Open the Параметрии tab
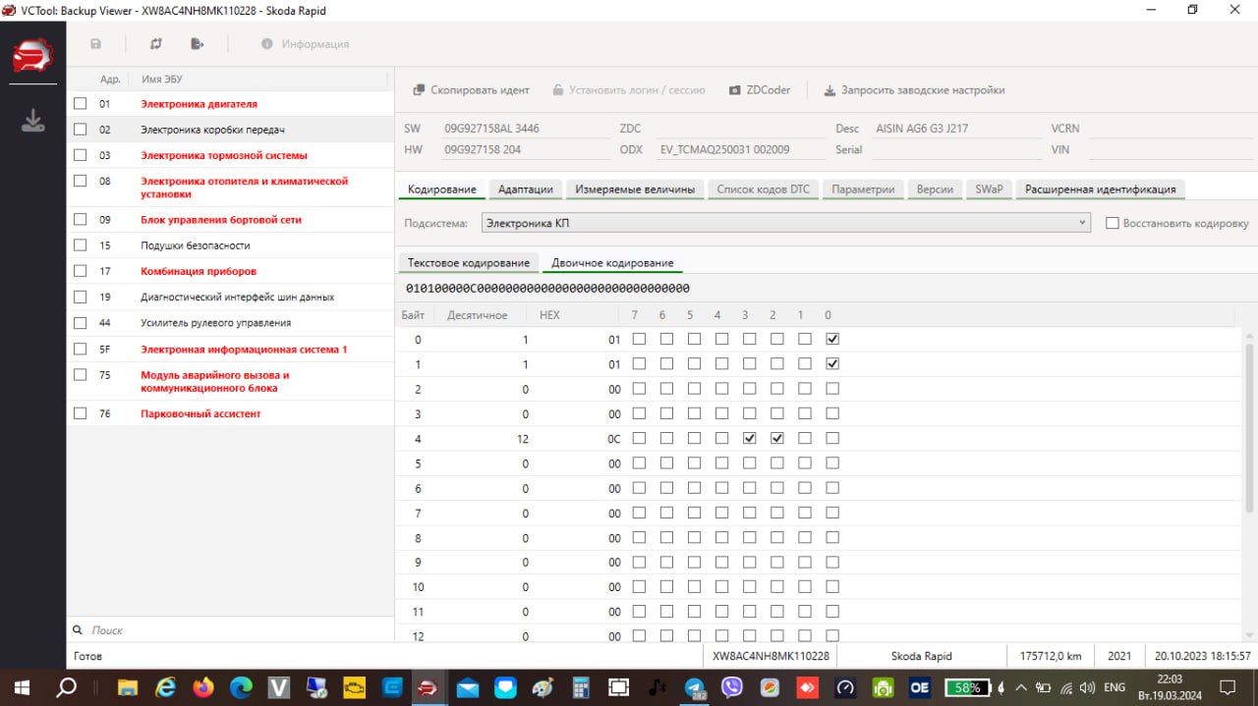 [x=863, y=190]
